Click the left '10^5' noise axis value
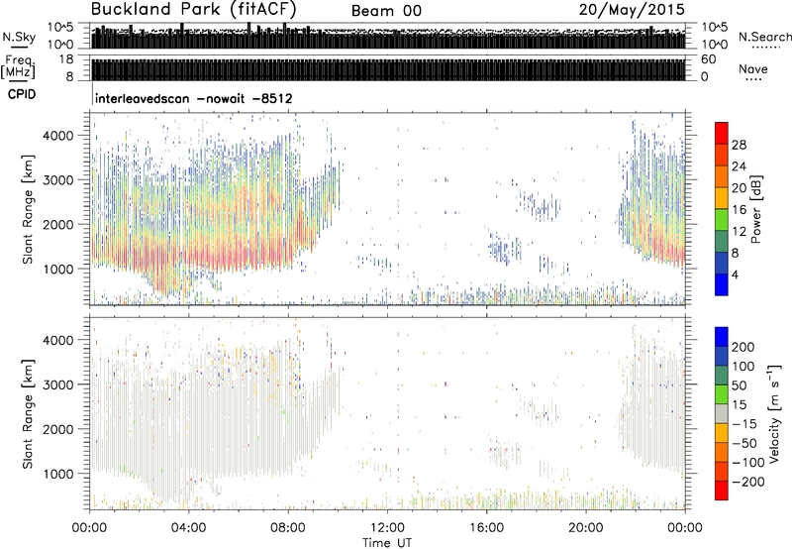This screenshot has width=792, height=549. 60,27
